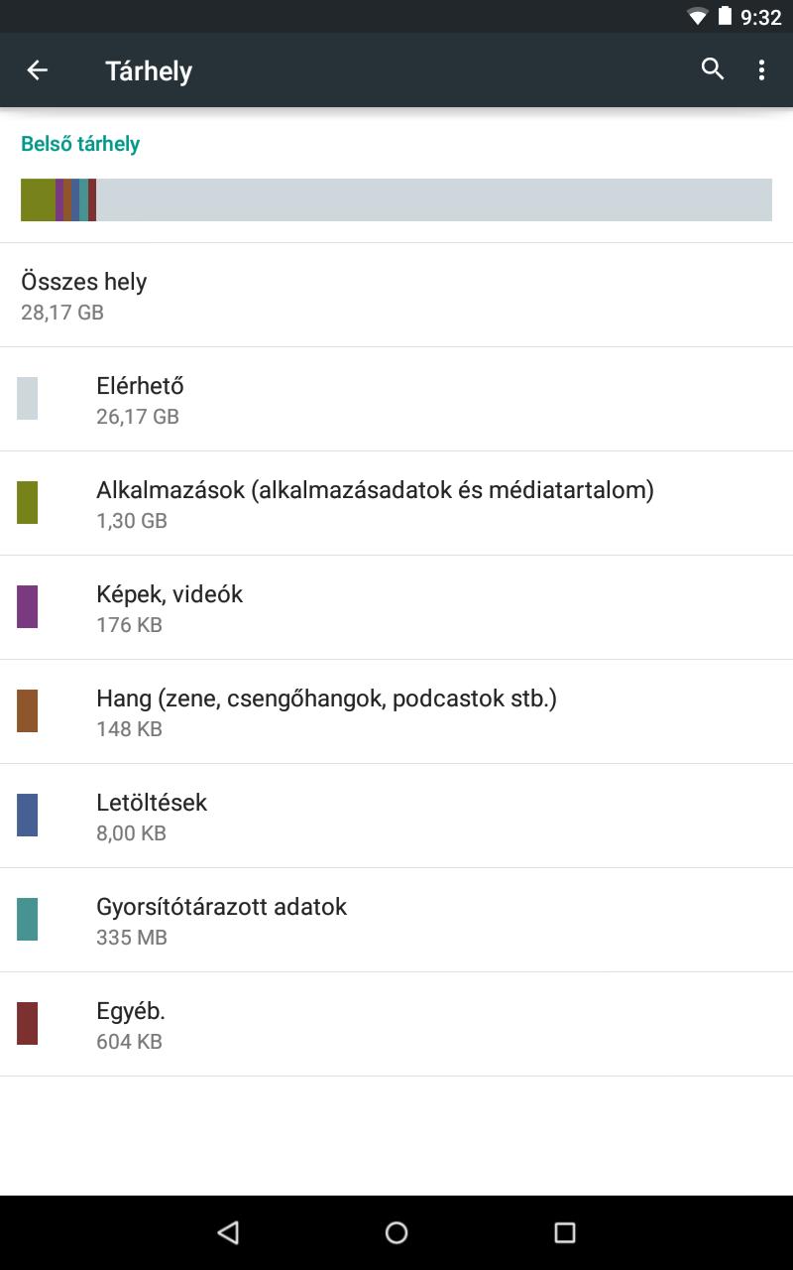Open the Hang audio storage entry
The height and width of the screenshot is (1270, 793).
point(396,711)
